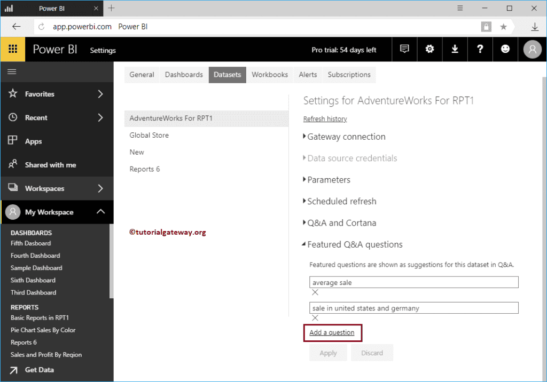Open Sixth Dashboard in sidebar

(33, 280)
